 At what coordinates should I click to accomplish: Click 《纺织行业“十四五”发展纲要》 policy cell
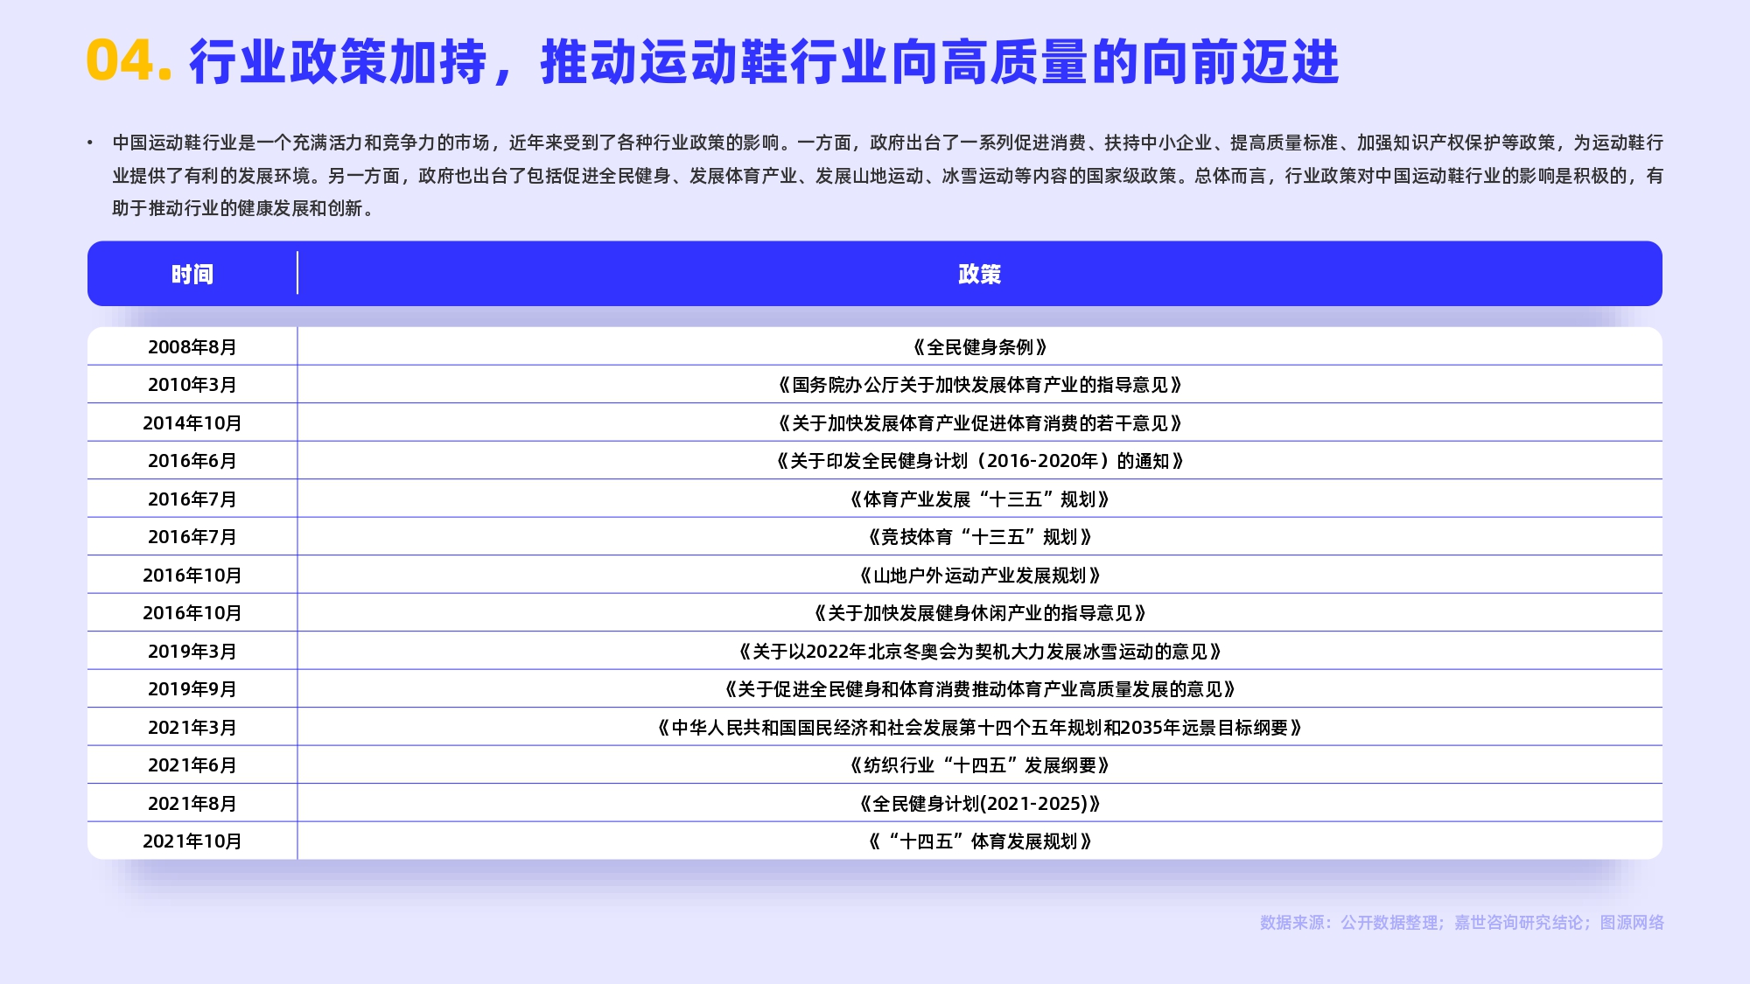point(979,765)
